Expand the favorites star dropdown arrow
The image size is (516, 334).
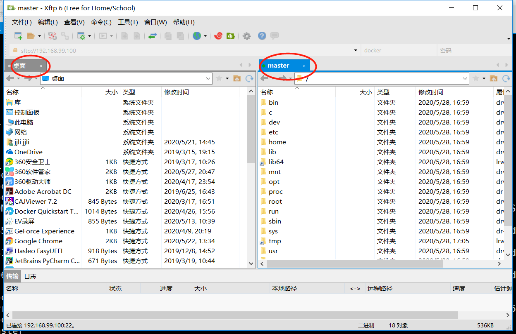click(x=228, y=78)
